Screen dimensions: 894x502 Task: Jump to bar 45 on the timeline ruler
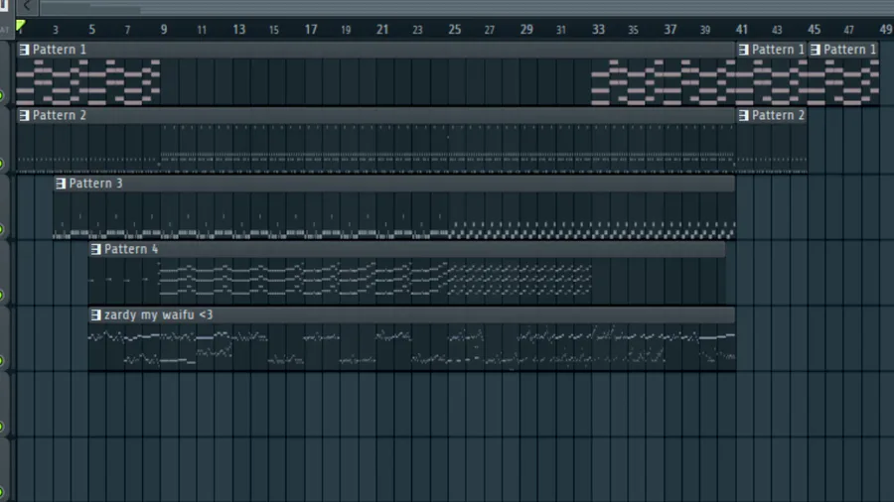click(x=814, y=30)
